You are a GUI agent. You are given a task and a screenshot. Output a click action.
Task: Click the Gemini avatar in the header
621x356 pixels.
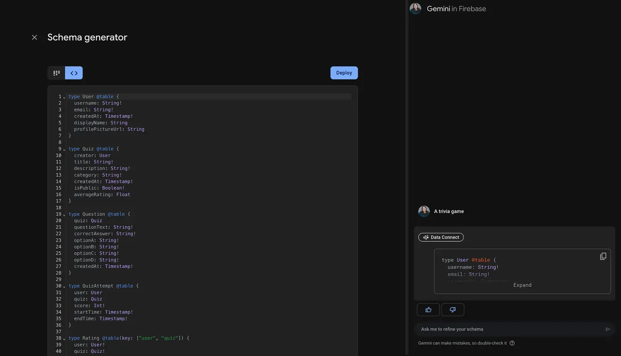pyautogui.click(x=416, y=8)
